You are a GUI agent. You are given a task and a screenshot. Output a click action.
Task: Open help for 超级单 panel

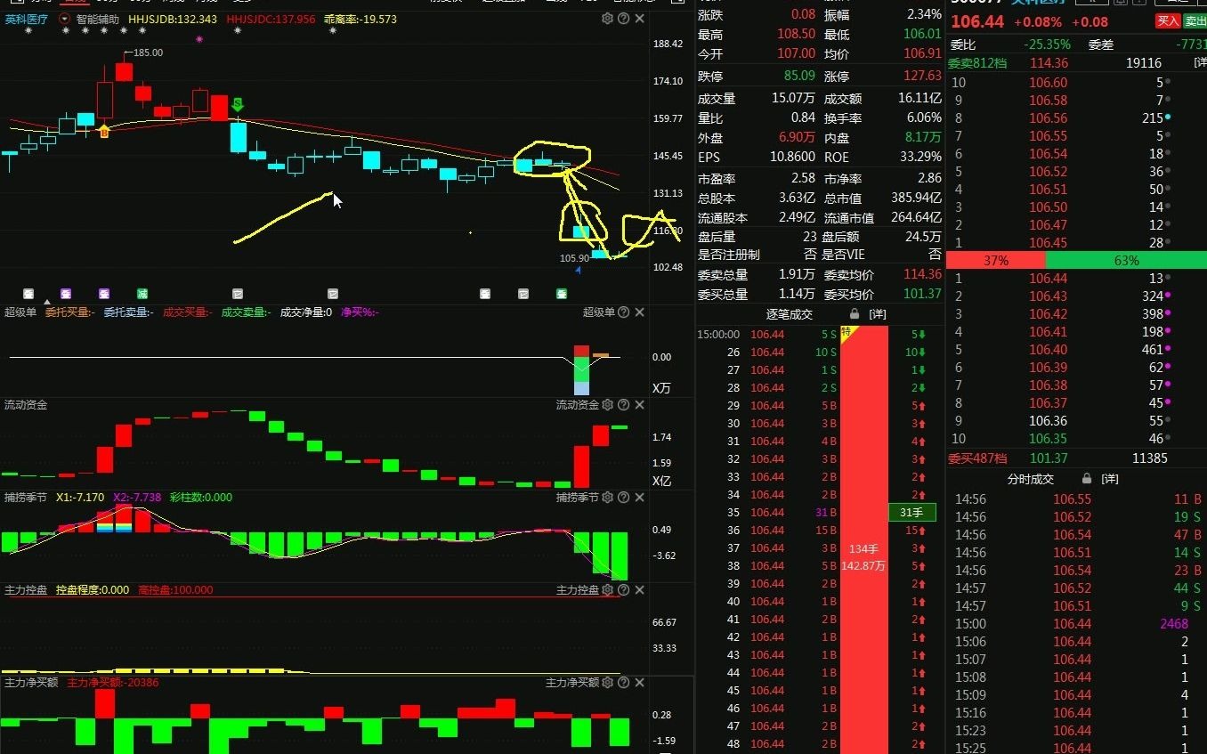623,312
